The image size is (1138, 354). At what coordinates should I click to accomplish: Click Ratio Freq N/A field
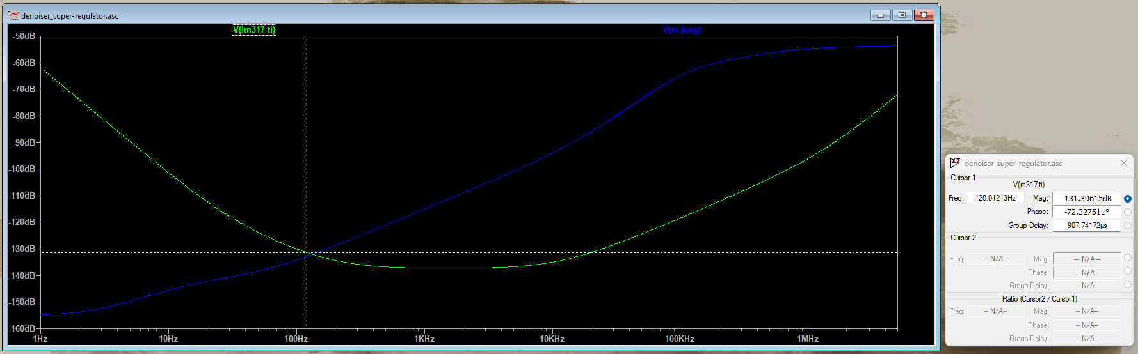pos(995,311)
